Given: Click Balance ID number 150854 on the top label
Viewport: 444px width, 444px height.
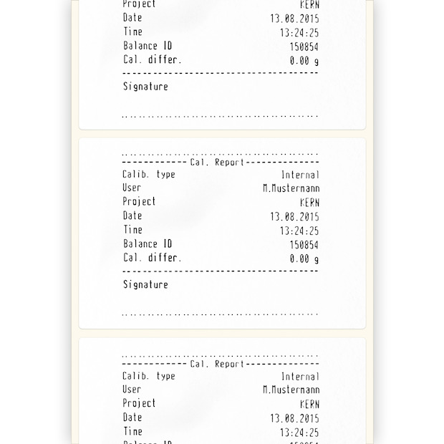Looking at the screenshot, I should pyautogui.click(x=304, y=47).
